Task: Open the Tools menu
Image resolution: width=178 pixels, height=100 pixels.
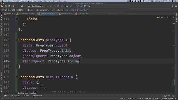Action: [x=50, y=1]
